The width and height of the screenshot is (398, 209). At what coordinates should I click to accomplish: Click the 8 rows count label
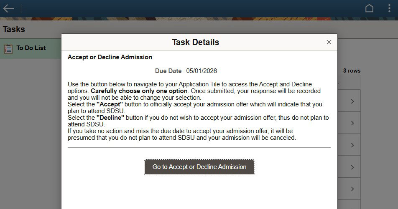(352, 71)
